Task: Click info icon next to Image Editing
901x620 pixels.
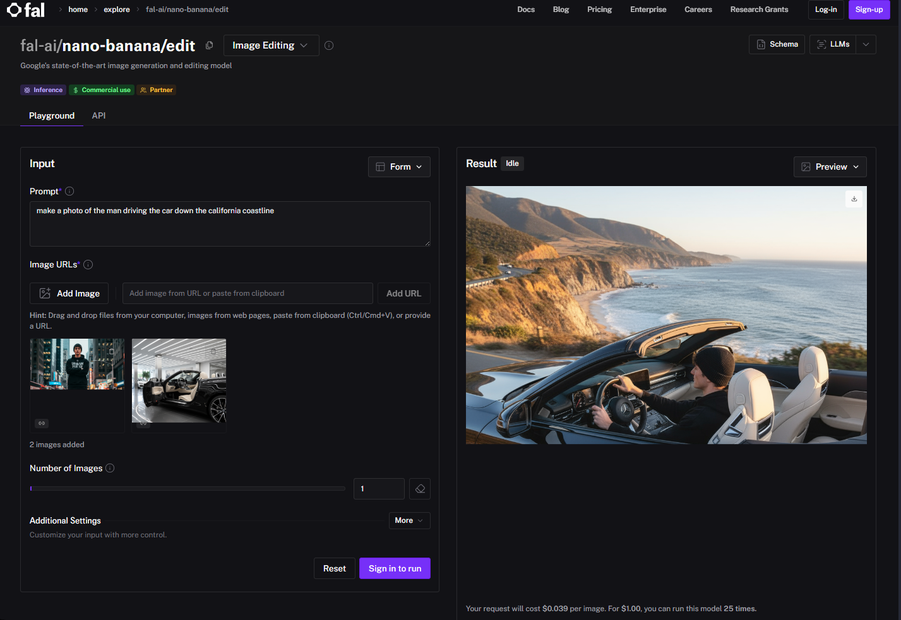Action: click(329, 45)
